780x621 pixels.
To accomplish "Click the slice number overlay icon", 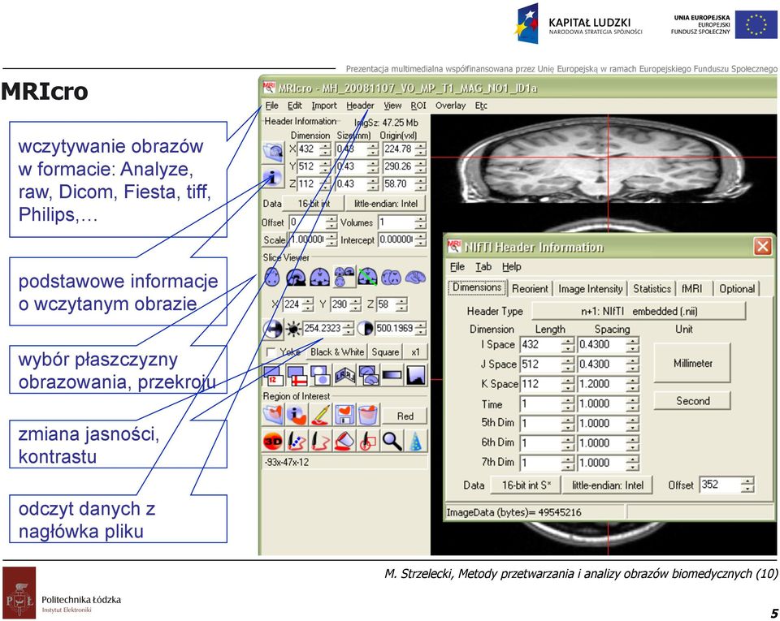I will pyautogui.click(x=273, y=376).
